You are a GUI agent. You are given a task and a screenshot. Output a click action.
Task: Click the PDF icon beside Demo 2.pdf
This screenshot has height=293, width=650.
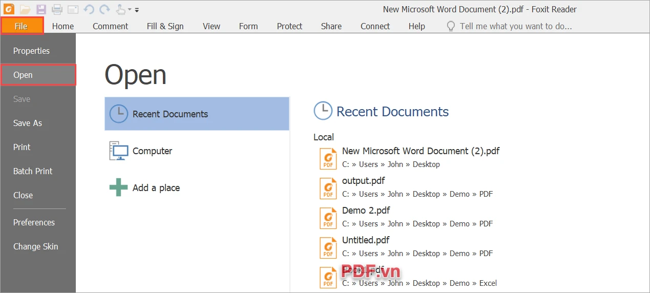point(328,218)
